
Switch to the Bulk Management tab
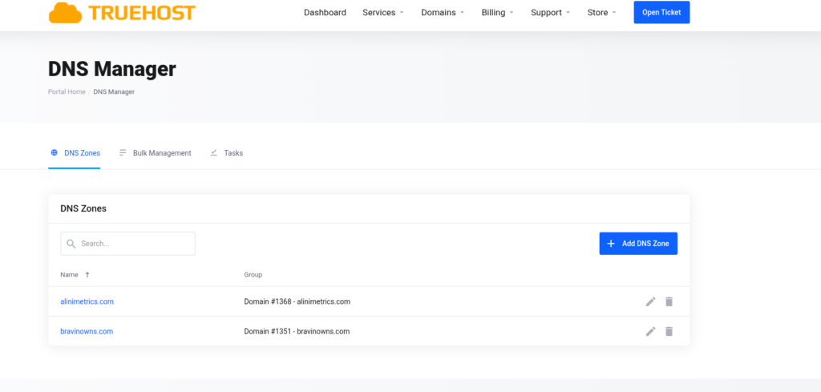click(156, 153)
